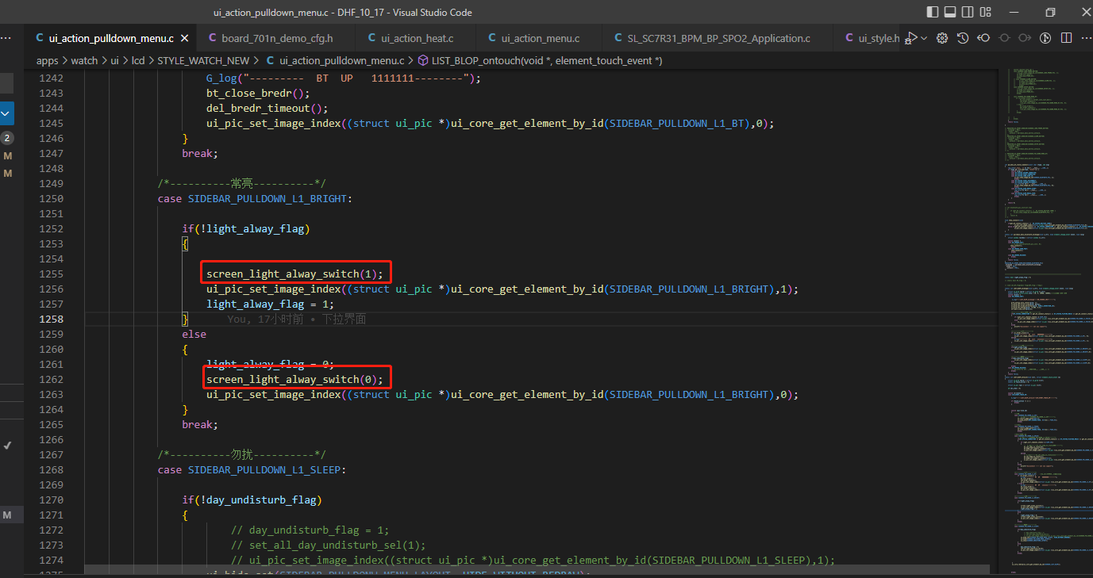Click the Split Editor icon

pyautogui.click(x=1066, y=38)
